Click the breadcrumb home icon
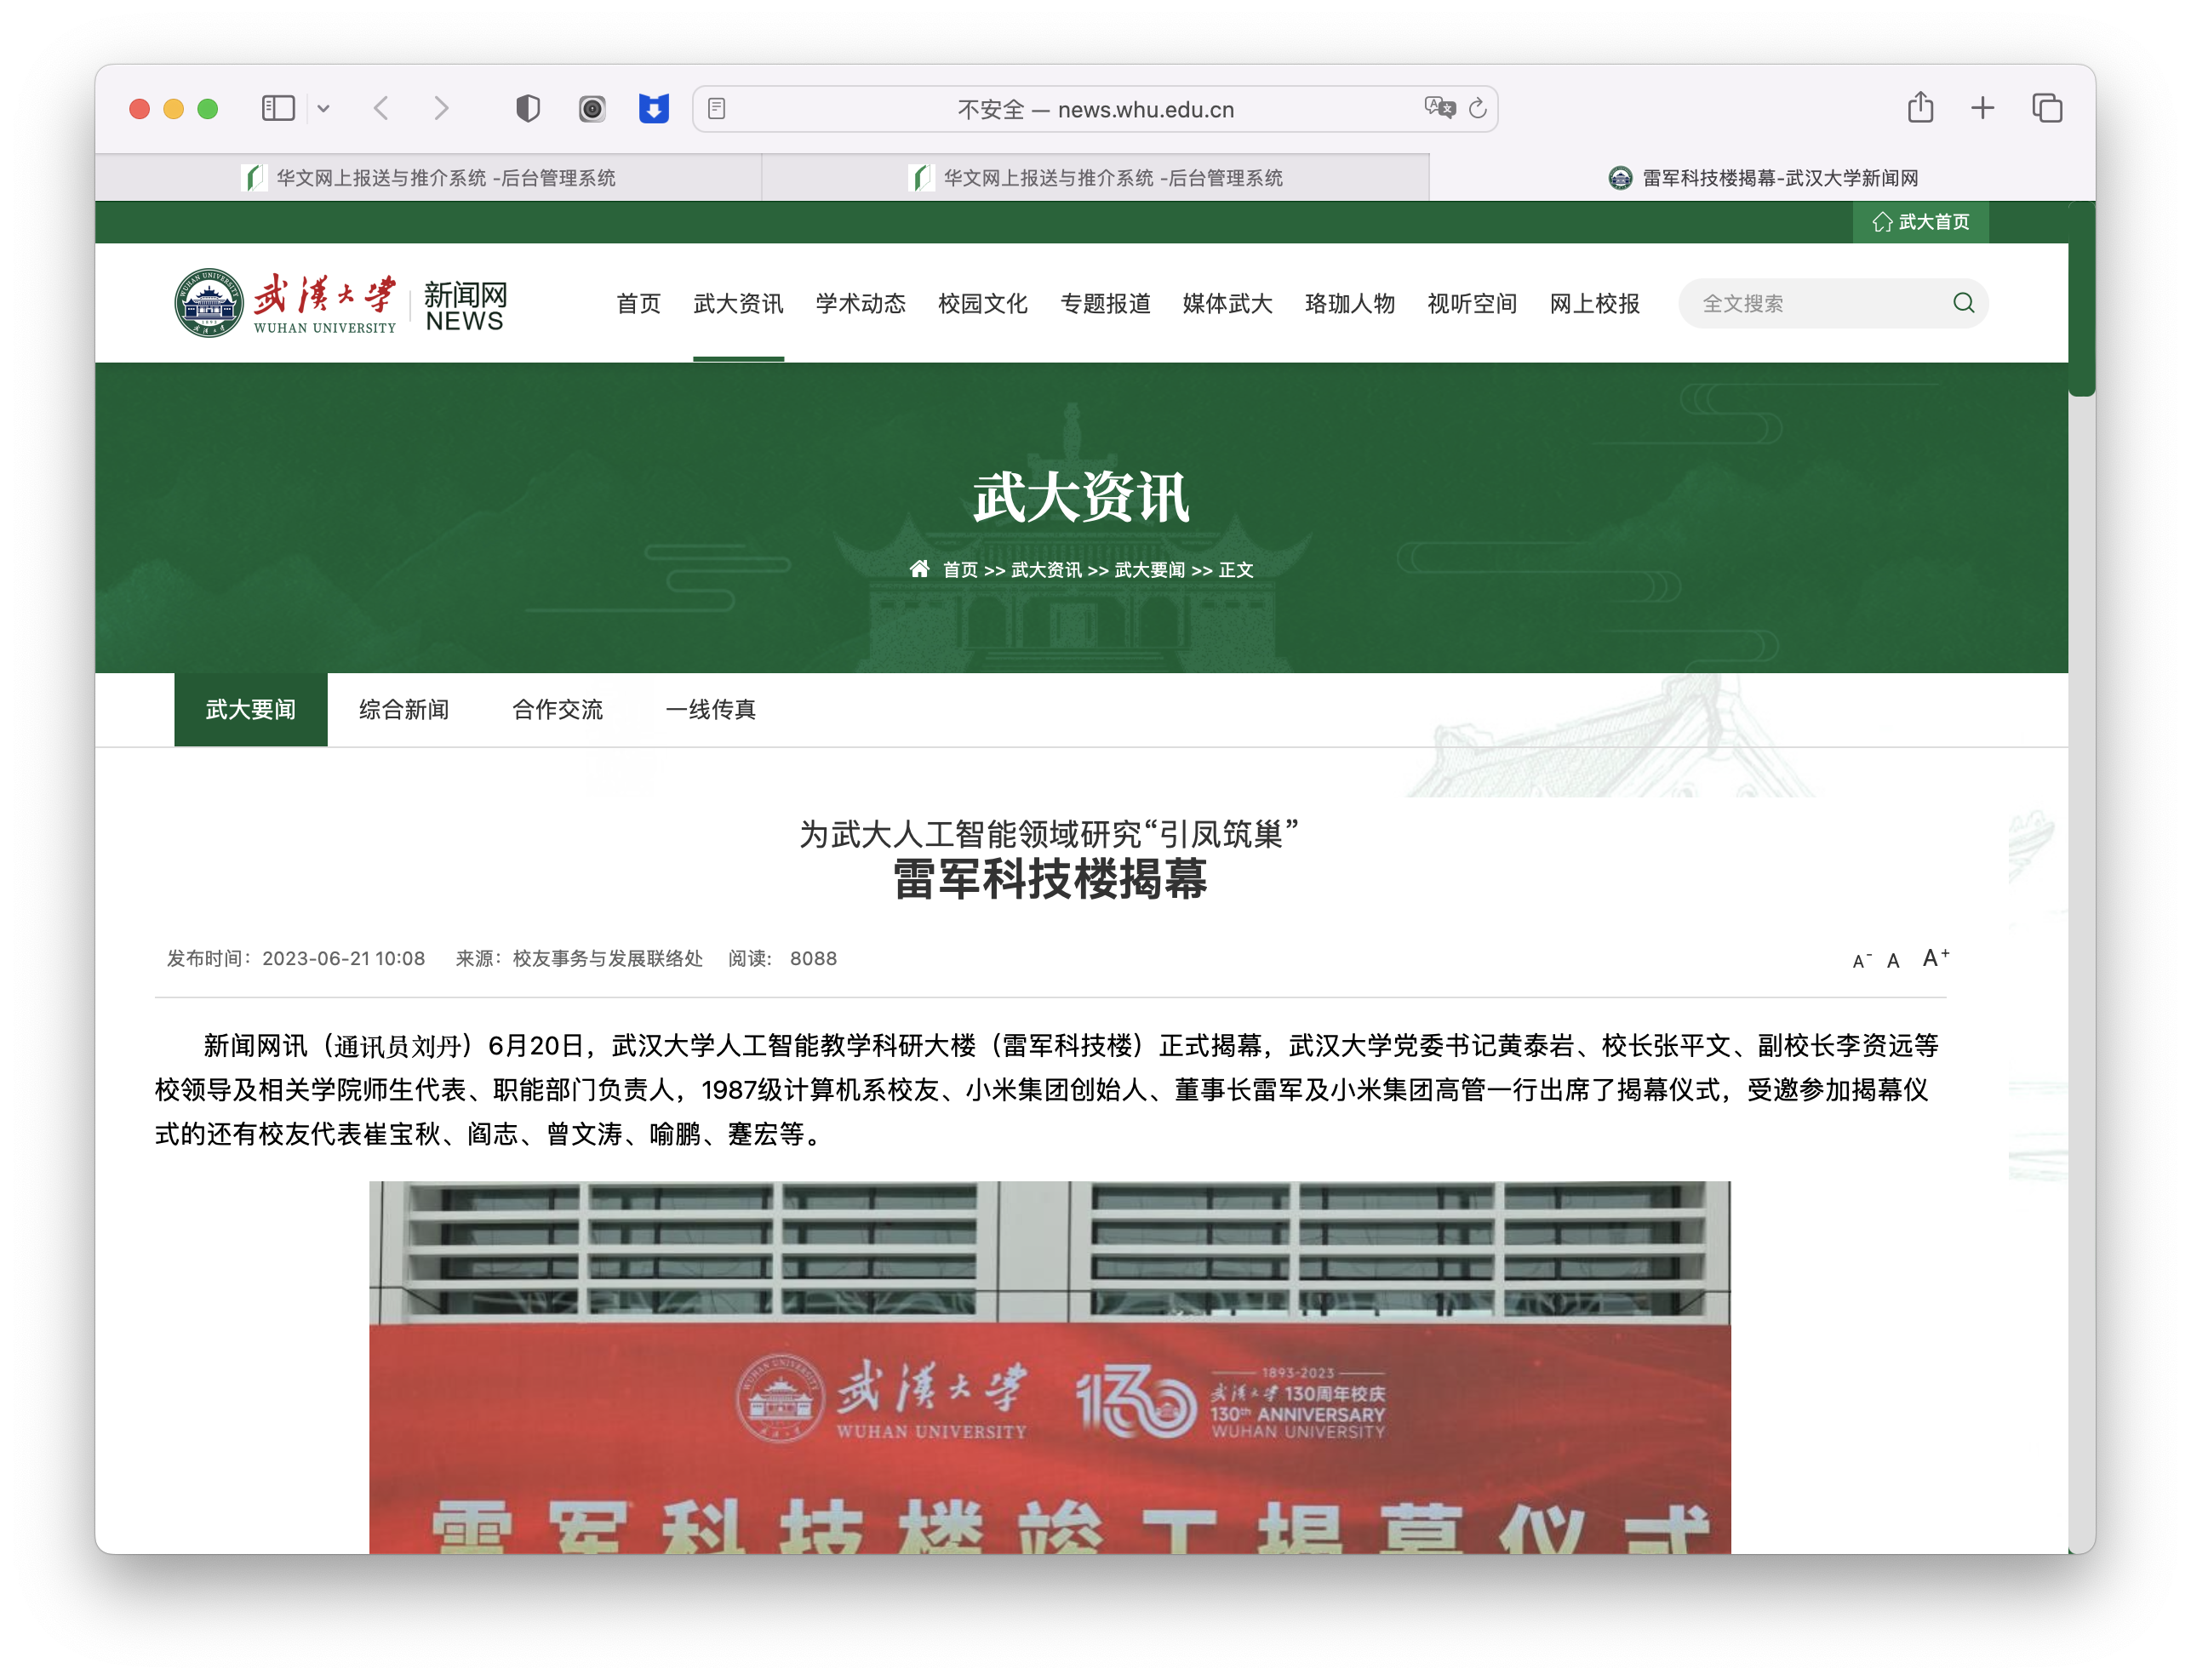This screenshot has height=1680, width=2191. [919, 569]
